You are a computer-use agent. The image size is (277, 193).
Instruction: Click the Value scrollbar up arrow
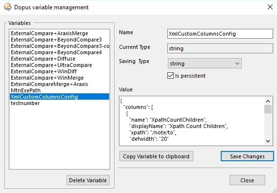pos(268,101)
